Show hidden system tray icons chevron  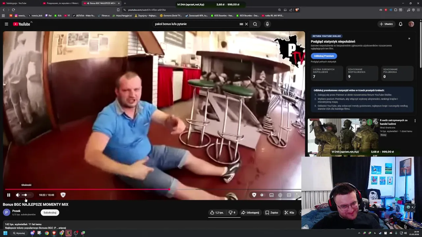(x=359, y=233)
